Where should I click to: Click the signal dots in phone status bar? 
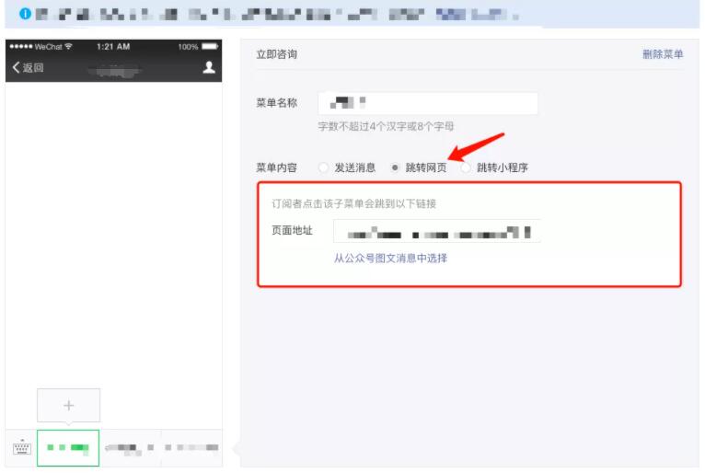pyautogui.click(x=20, y=46)
